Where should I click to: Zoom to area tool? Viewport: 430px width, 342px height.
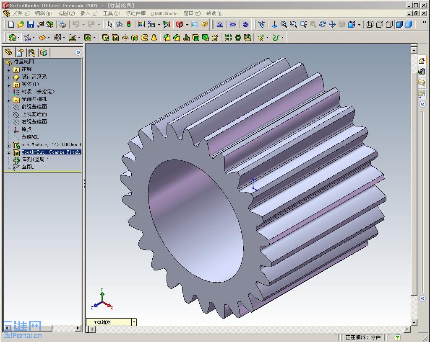click(x=293, y=24)
